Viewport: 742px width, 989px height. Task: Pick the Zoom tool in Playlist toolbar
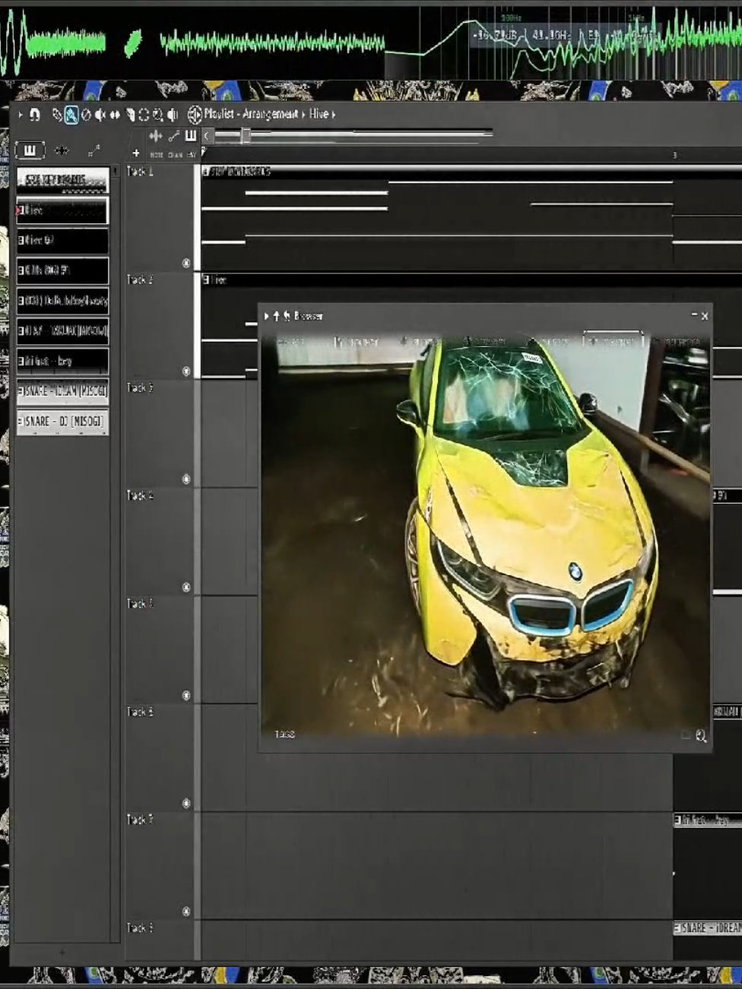157,115
